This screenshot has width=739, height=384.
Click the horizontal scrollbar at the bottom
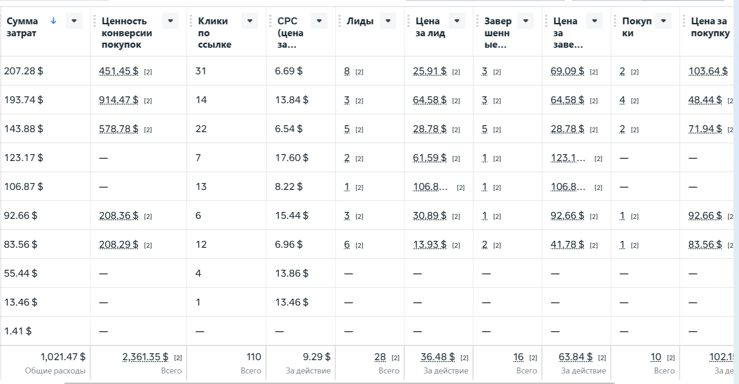(339, 383)
